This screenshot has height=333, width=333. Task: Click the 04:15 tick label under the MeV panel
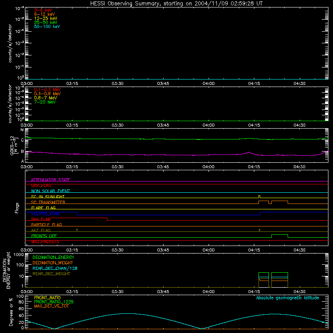254,125
